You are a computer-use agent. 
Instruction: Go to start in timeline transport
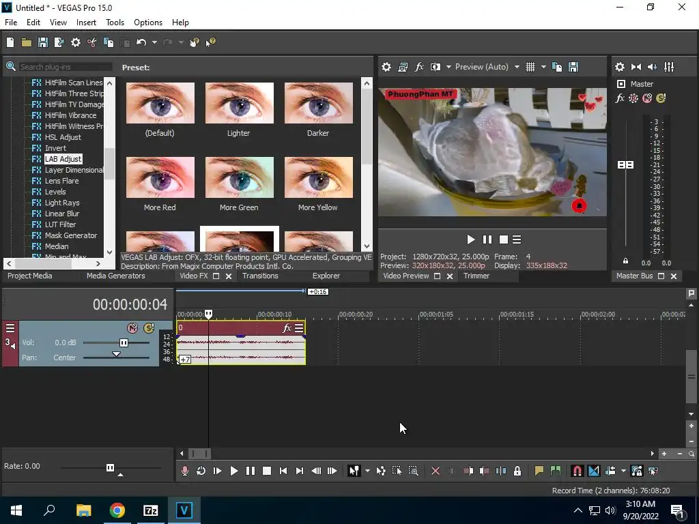click(283, 471)
